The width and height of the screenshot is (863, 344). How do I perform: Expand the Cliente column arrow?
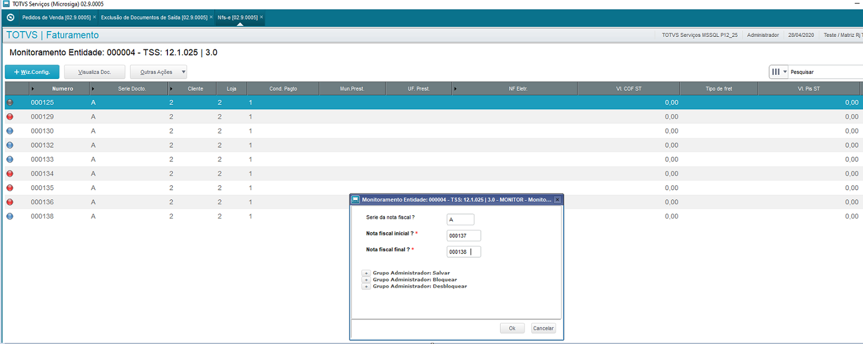[172, 89]
